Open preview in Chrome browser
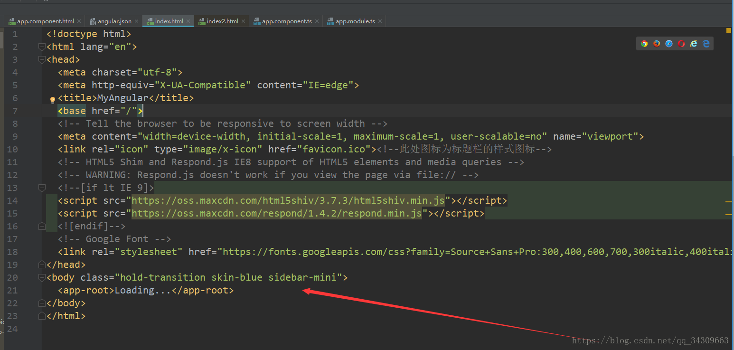This screenshot has width=734, height=350. (644, 44)
